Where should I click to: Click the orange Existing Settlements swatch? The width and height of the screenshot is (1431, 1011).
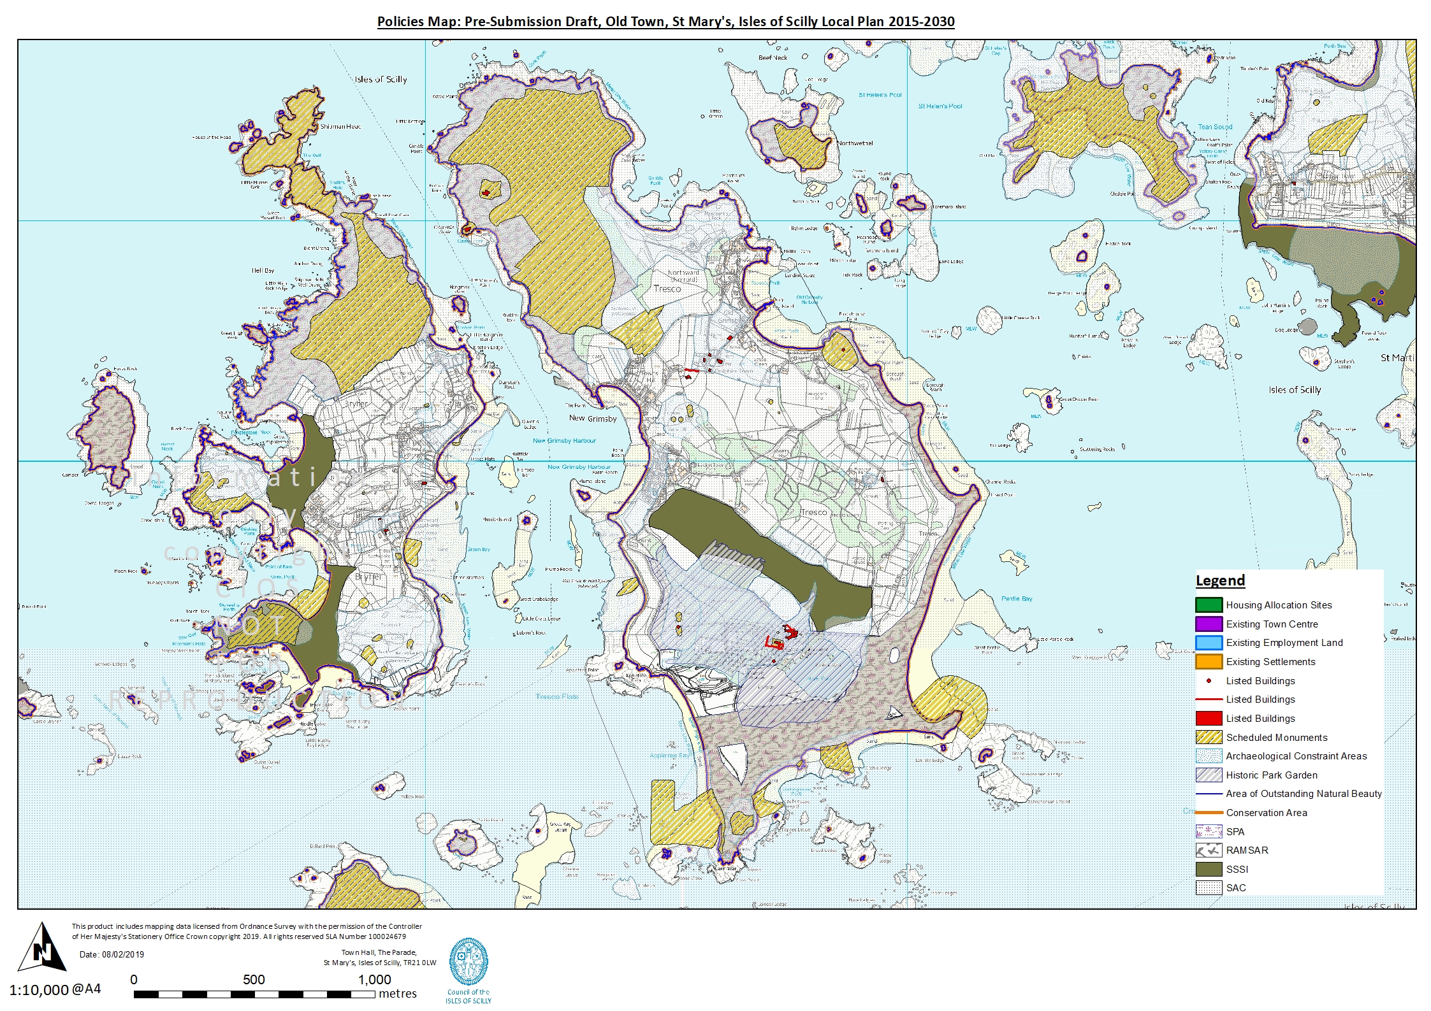(x=1209, y=661)
